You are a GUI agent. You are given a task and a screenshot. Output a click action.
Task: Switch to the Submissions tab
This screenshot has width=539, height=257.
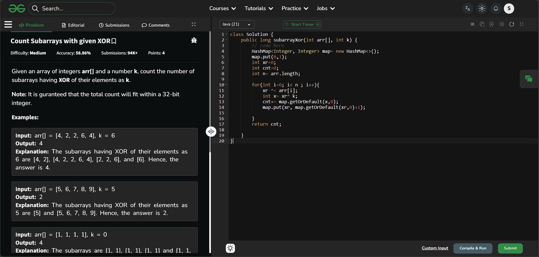[x=114, y=25]
